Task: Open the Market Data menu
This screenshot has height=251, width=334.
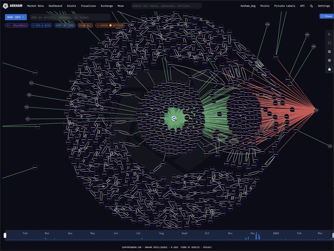Action: pyautogui.click(x=35, y=6)
